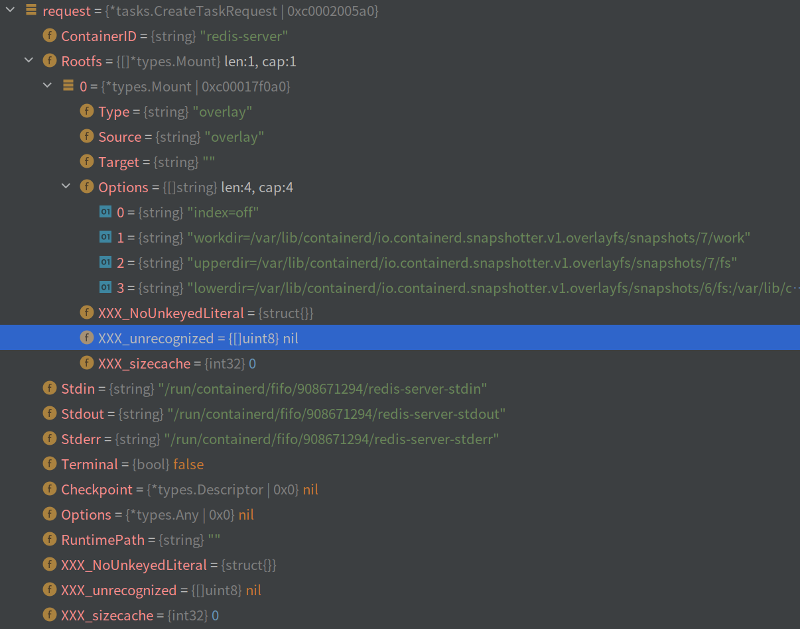Select ContainerID "redis-server" value
Viewport: 800px width, 629px height.
tap(244, 36)
